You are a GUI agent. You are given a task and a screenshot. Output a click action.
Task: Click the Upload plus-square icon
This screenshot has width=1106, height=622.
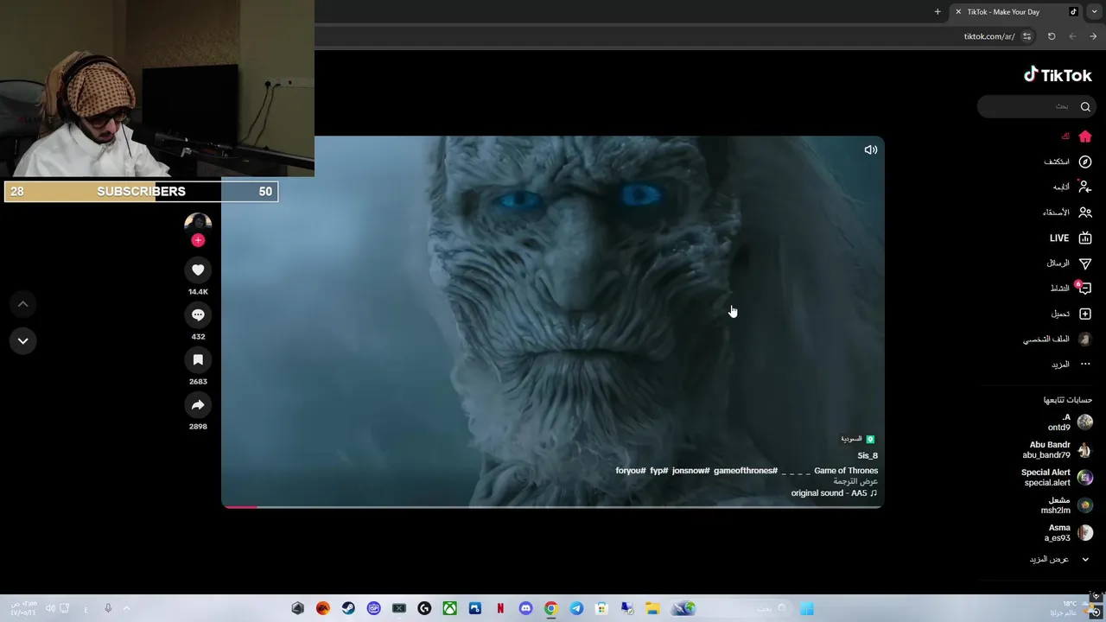tap(1085, 314)
